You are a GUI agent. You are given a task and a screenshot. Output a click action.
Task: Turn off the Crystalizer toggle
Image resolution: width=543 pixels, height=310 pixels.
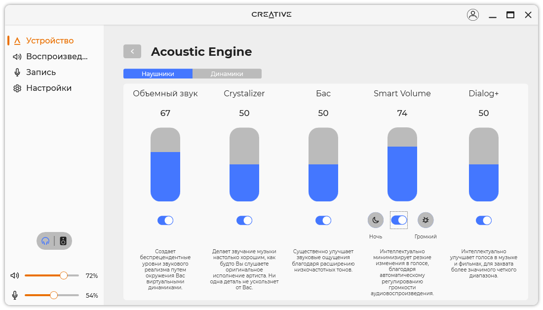[x=244, y=220]
